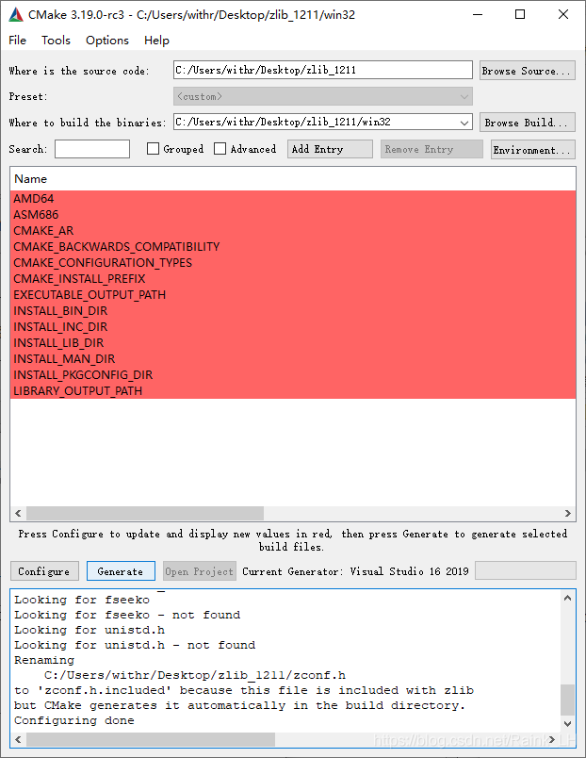Click the Add Entry button
This screenshot has height=758, width=586.
point(330,149)
